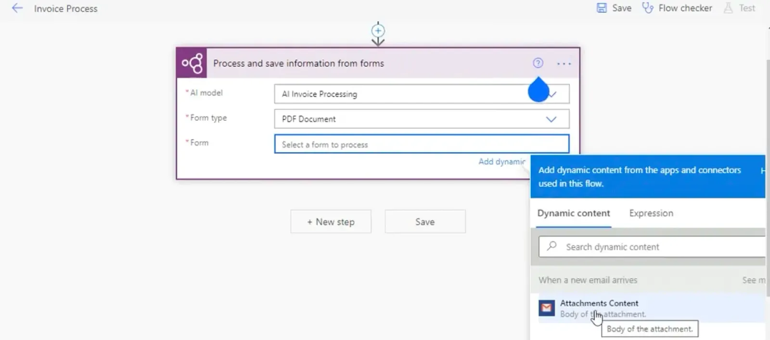Collapse the action card via its title
This screenshot has height=340, width=770.
coord(298,63)
